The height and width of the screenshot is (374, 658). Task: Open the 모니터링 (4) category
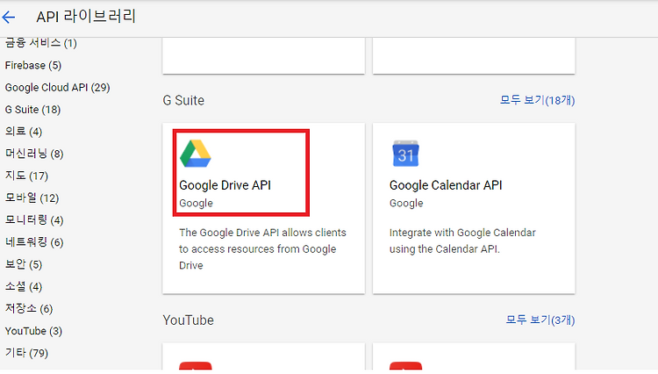coord(34,220)
